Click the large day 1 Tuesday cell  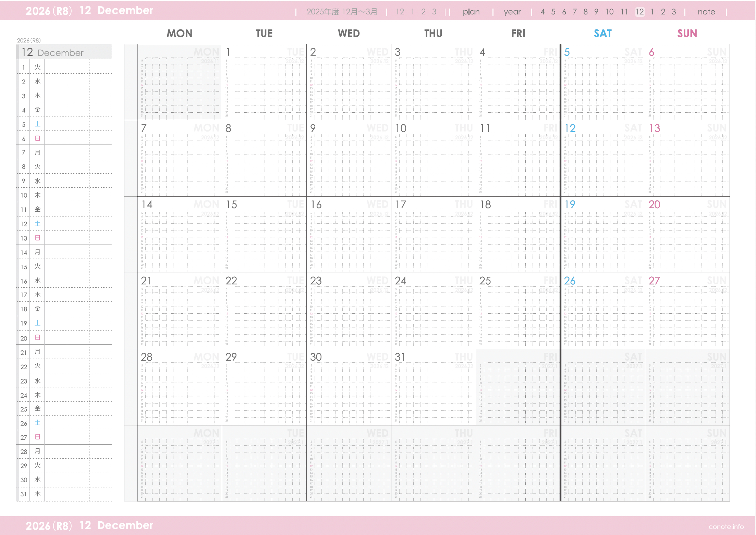pos(264,82)
